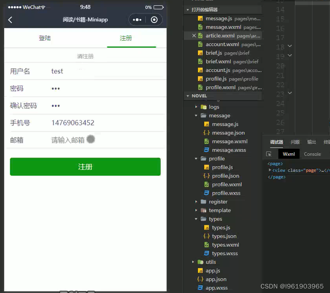Open profile.json file
Screen dimensions: 330x293
click(221, 176)
